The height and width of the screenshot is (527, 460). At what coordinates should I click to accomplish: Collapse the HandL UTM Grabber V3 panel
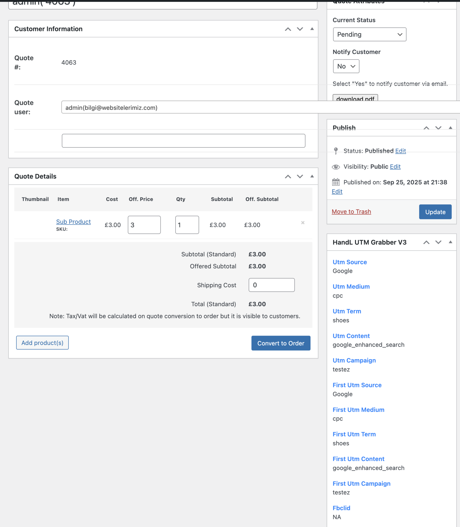(450, 242)
